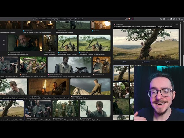
Task: Select the highlighted tree thumbnail in related images
Action: pyautogui.click(x=121, y=73)
